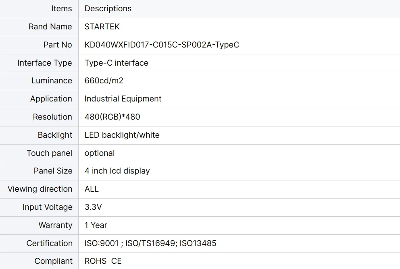This screenshot has height=269, width=400.
Task: Click the LED backlight/white value
Action: pyautogui.click(x=122, y=135)
